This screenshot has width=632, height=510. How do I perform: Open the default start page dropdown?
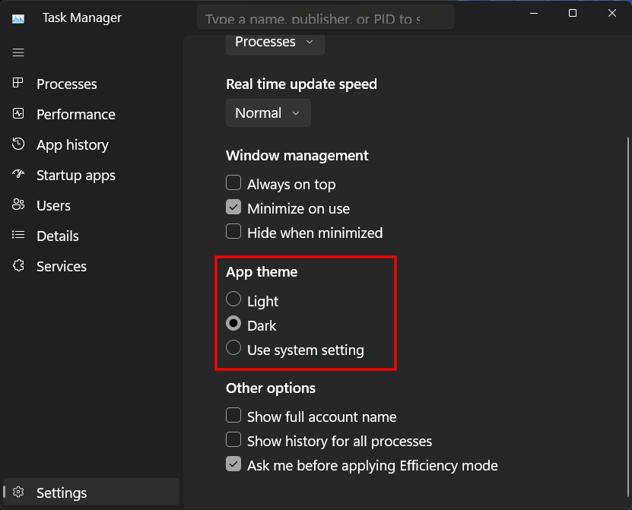275,43
